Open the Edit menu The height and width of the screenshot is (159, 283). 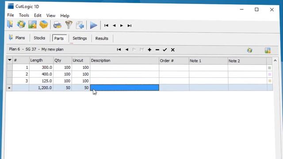[38, 15]
